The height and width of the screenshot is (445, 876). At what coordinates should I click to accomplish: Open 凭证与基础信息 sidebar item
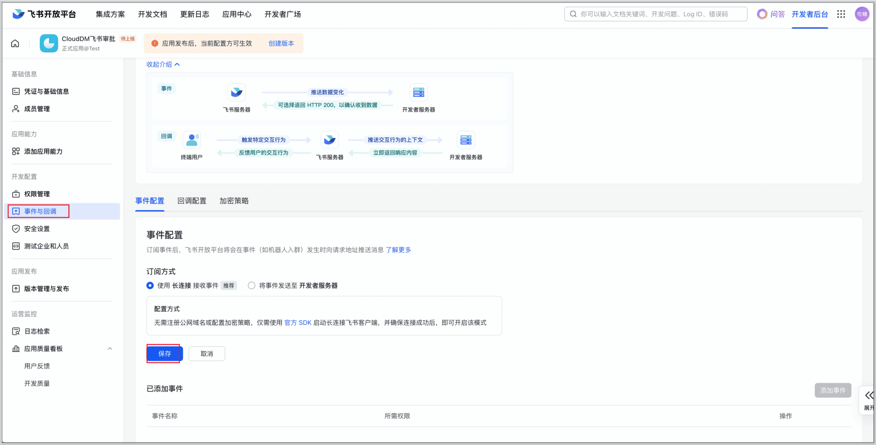tap(46, 91)
